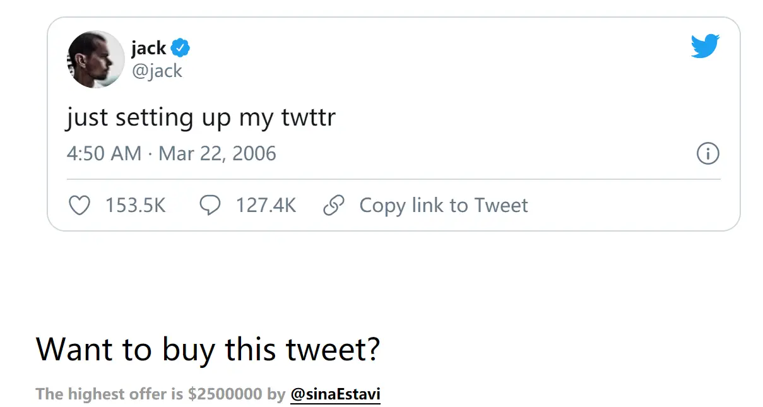Click the 4:50 AM tweet time
763x407 pixels.
104,153
